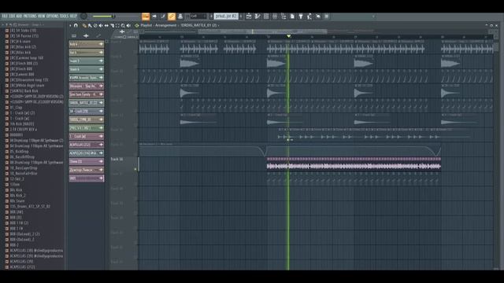Open the Browser icon in toolbar
Viewport: 504px width, 283px height.
(x=283, y=17)
